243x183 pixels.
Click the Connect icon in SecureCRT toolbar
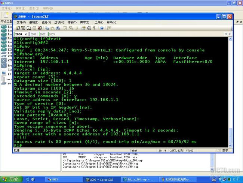click(x=18, y=28)
